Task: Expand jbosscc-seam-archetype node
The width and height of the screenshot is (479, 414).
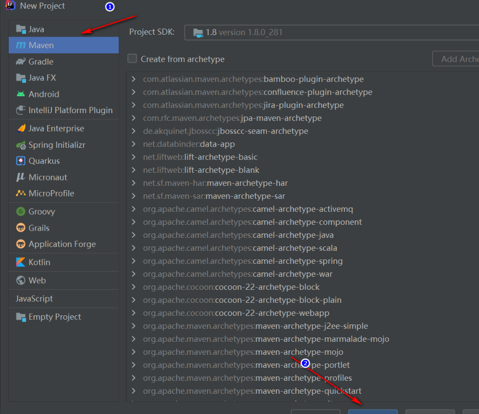Action: 133,131
